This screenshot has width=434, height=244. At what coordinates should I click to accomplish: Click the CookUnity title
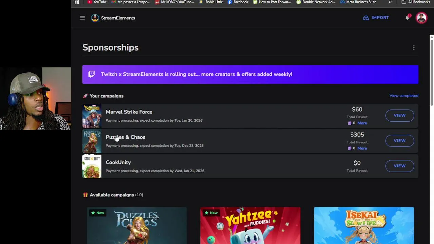coord(118,162)
